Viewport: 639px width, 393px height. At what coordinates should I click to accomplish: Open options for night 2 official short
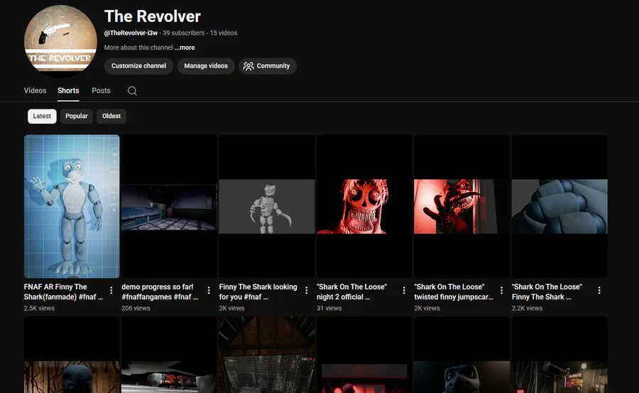click(404, 290)
